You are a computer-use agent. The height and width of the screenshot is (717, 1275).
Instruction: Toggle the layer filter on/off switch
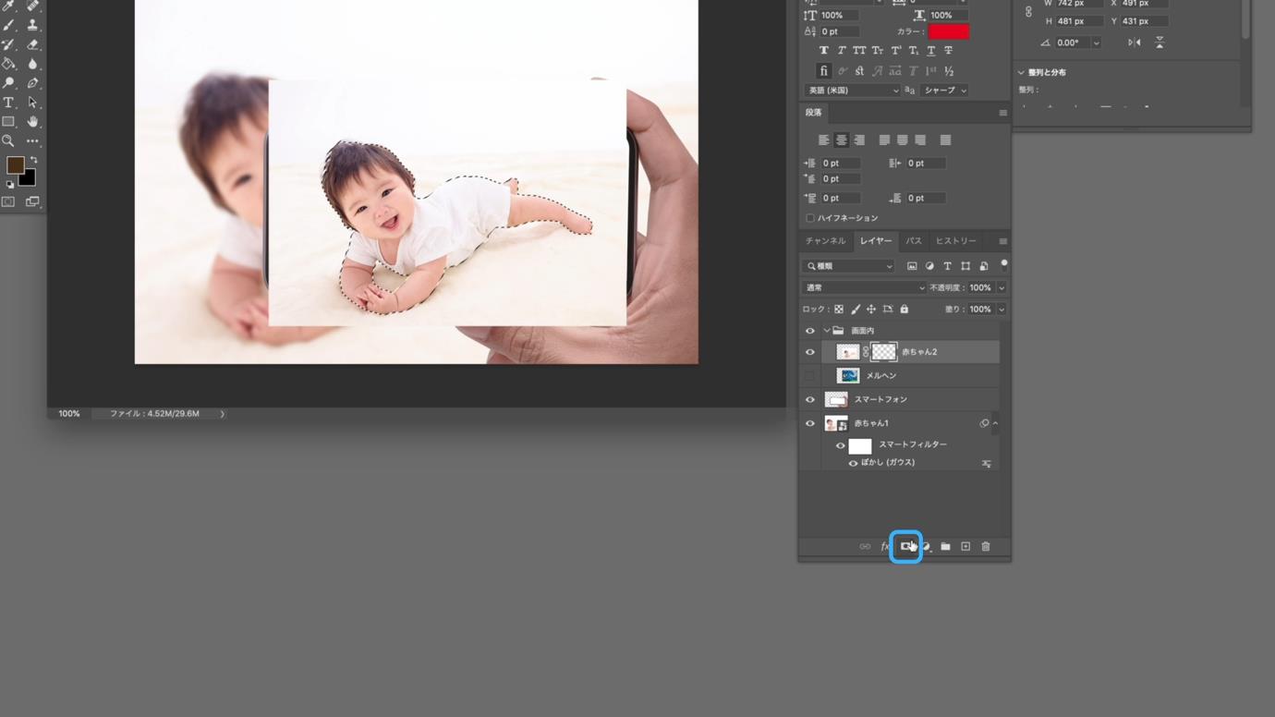point(1004,265)
